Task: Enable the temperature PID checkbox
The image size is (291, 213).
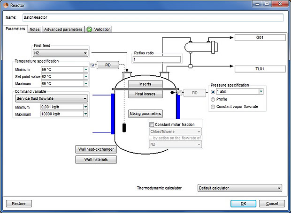Action: 93,65
